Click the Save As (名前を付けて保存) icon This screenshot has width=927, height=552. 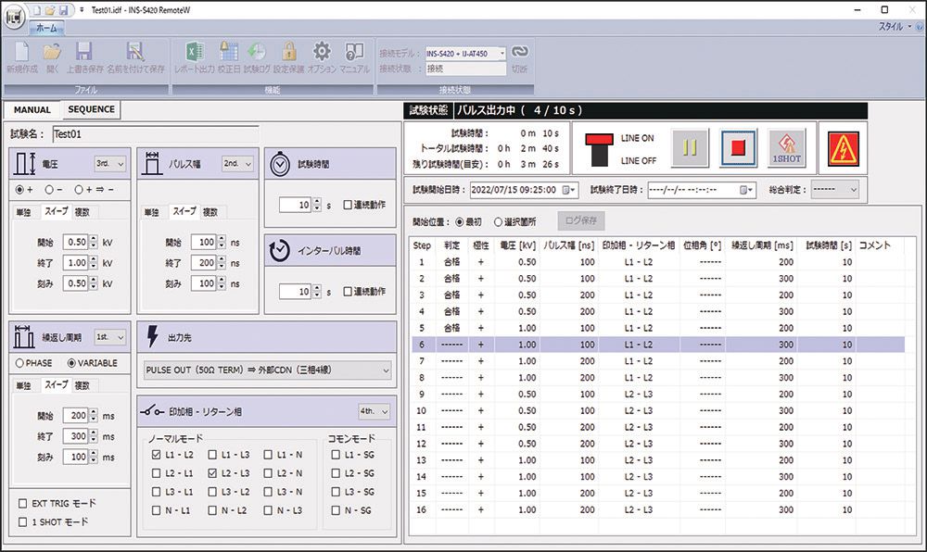(x=135, y=52)
